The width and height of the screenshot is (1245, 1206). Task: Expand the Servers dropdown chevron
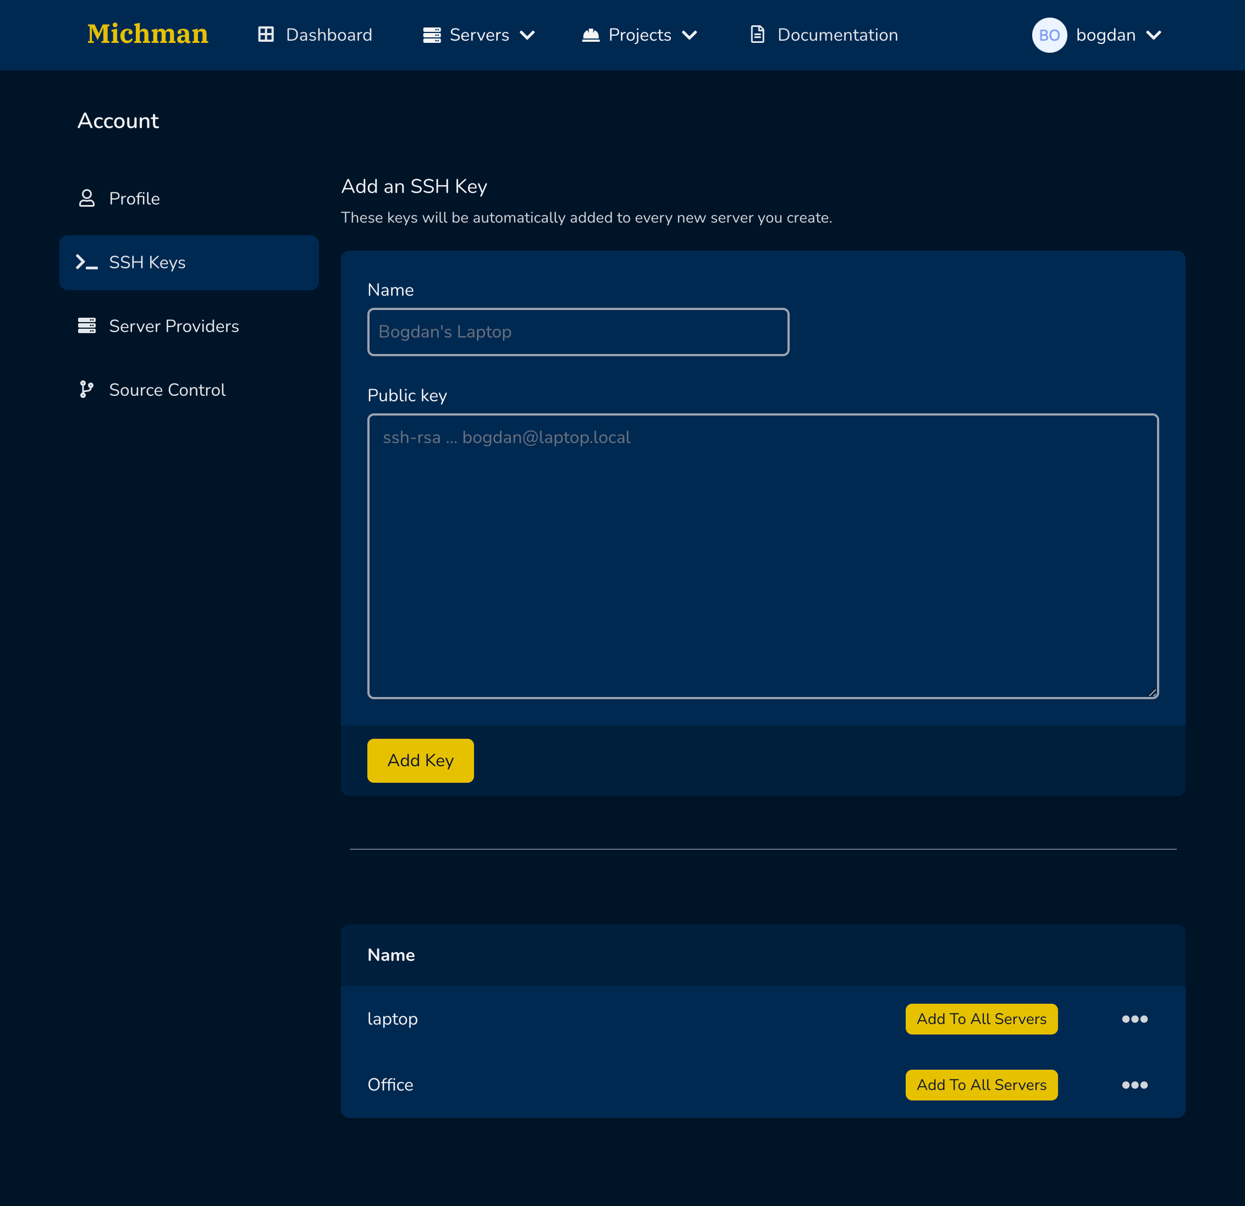pos(527,35)
